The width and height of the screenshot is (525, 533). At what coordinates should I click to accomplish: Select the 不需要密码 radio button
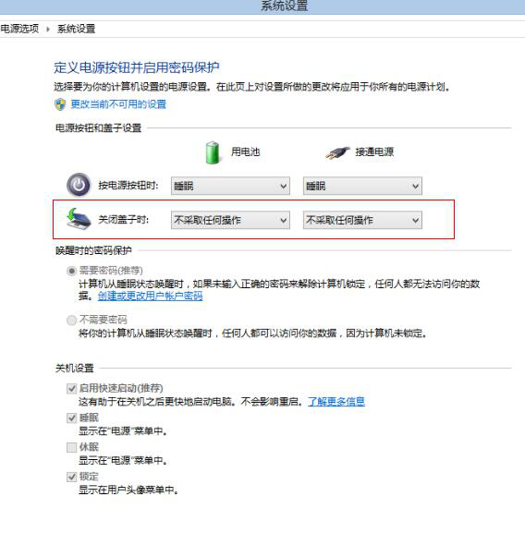71,321
